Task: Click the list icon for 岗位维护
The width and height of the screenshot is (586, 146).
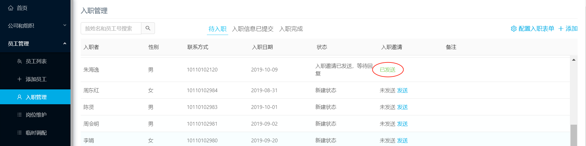Action: 19,115
